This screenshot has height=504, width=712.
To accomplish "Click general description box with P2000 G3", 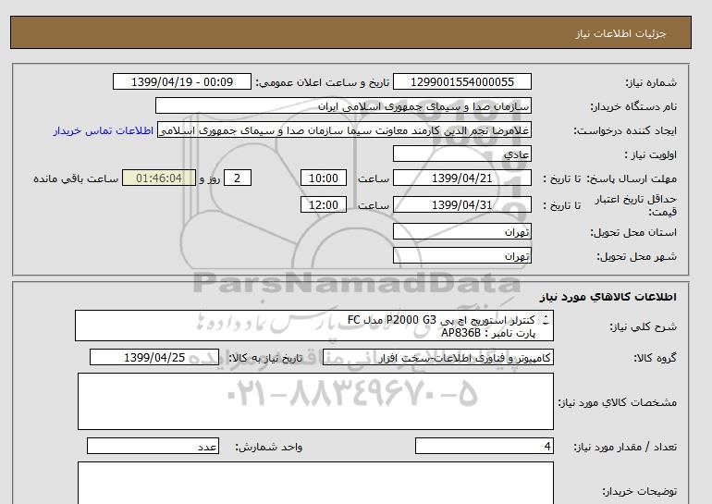I will coord(314,326).
